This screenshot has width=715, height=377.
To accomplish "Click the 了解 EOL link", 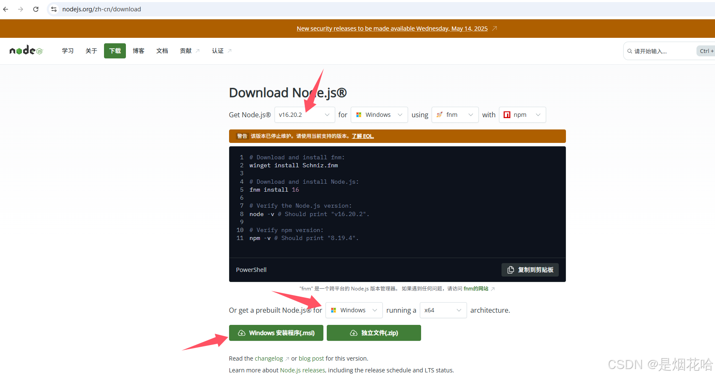I will pos(363,136).
